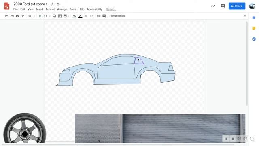The image size is (259, 146).
Task: Open the activity dashboard trend icon
Action: pos(213,6)
